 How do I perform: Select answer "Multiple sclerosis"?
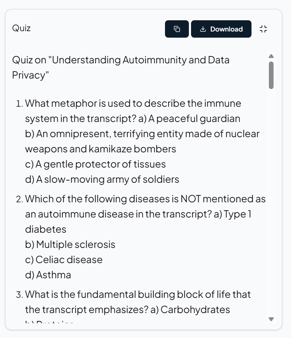(70, 245)
